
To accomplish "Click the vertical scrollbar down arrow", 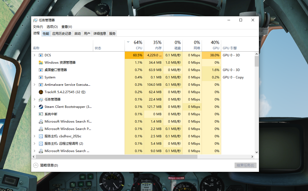I will coord(257,152).
